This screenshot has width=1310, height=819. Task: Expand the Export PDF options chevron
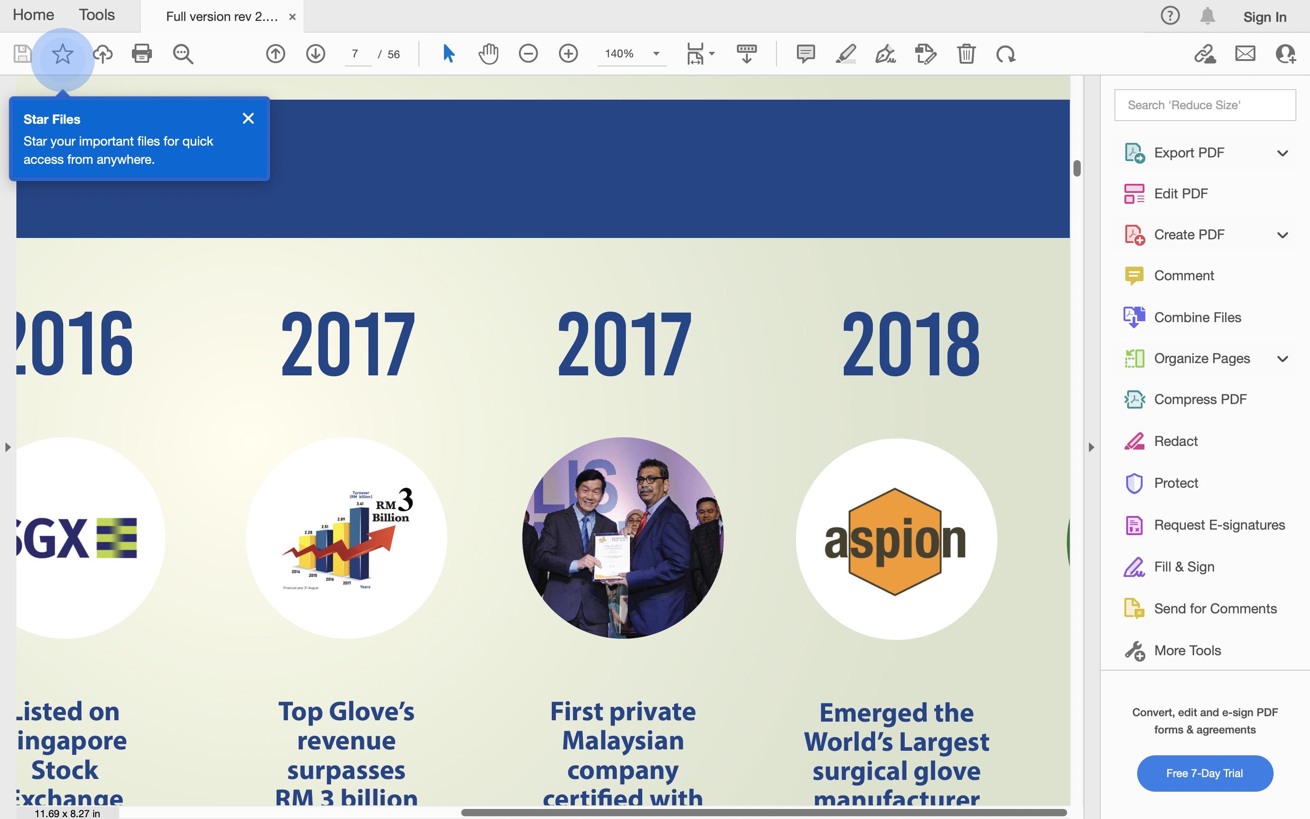[x=1282, y=153]
